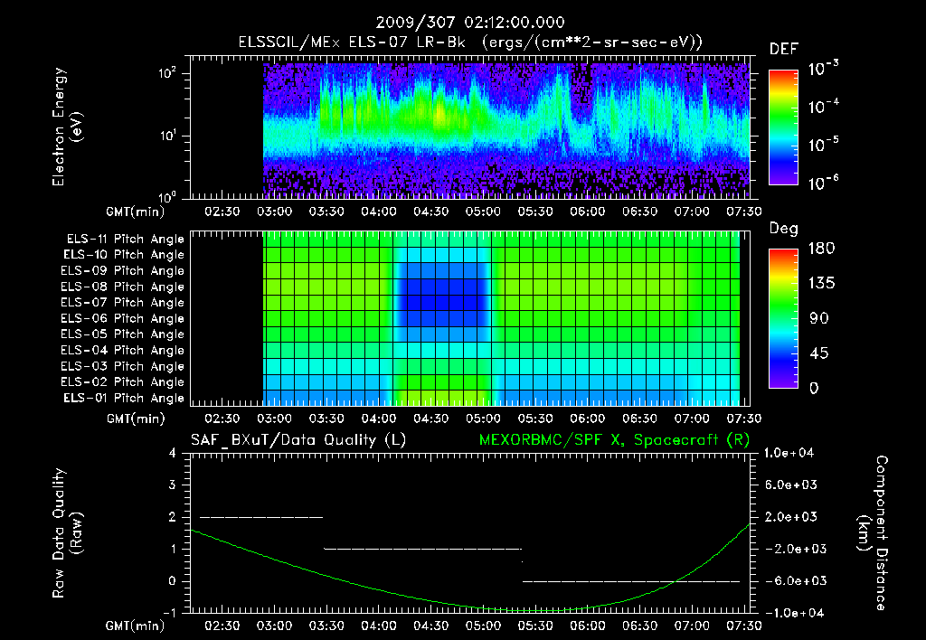Click the green 'MEXORBMC/SPF X, Spacecraft (R)' title

tap(614, 440)
